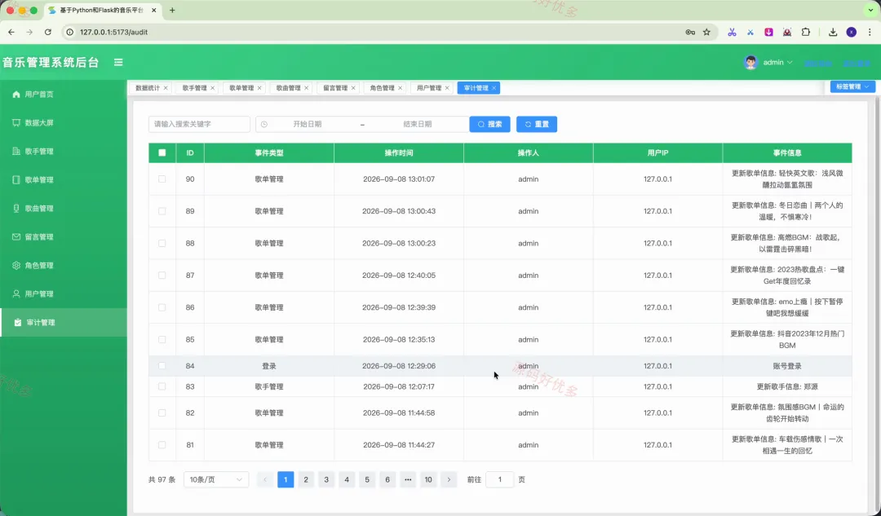Viewport: 881px width, 516px height.
Task: Collapse the sidebar with the hamburger icon
Action: [118, 62]
